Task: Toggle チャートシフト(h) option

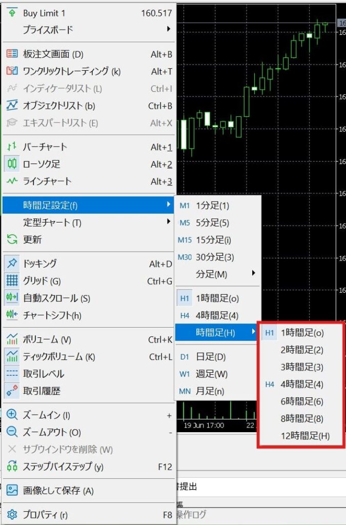Action: [89, 315]
